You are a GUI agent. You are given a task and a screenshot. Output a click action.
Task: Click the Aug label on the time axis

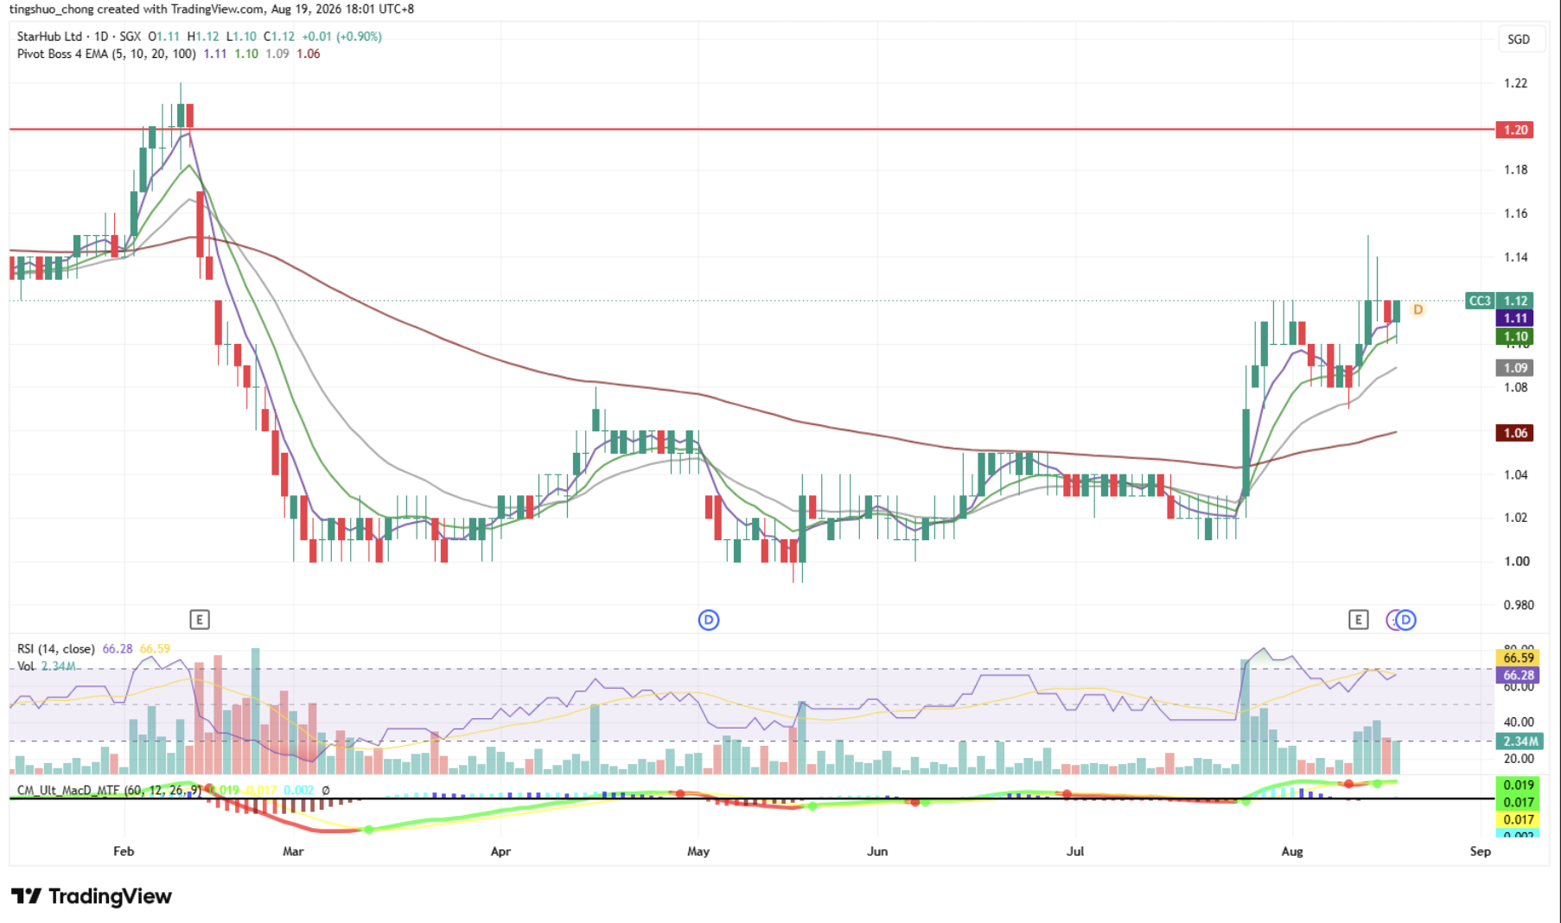coord(1292,851)
